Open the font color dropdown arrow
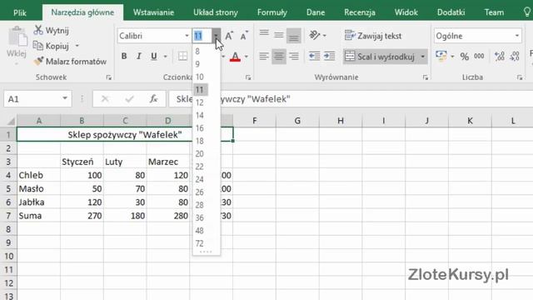 tap(247, 57)
